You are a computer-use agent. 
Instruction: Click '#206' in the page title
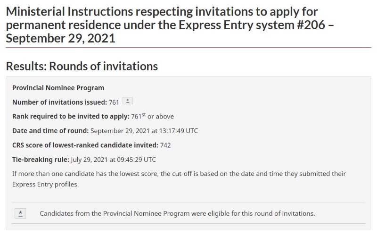tap(311, 25)
